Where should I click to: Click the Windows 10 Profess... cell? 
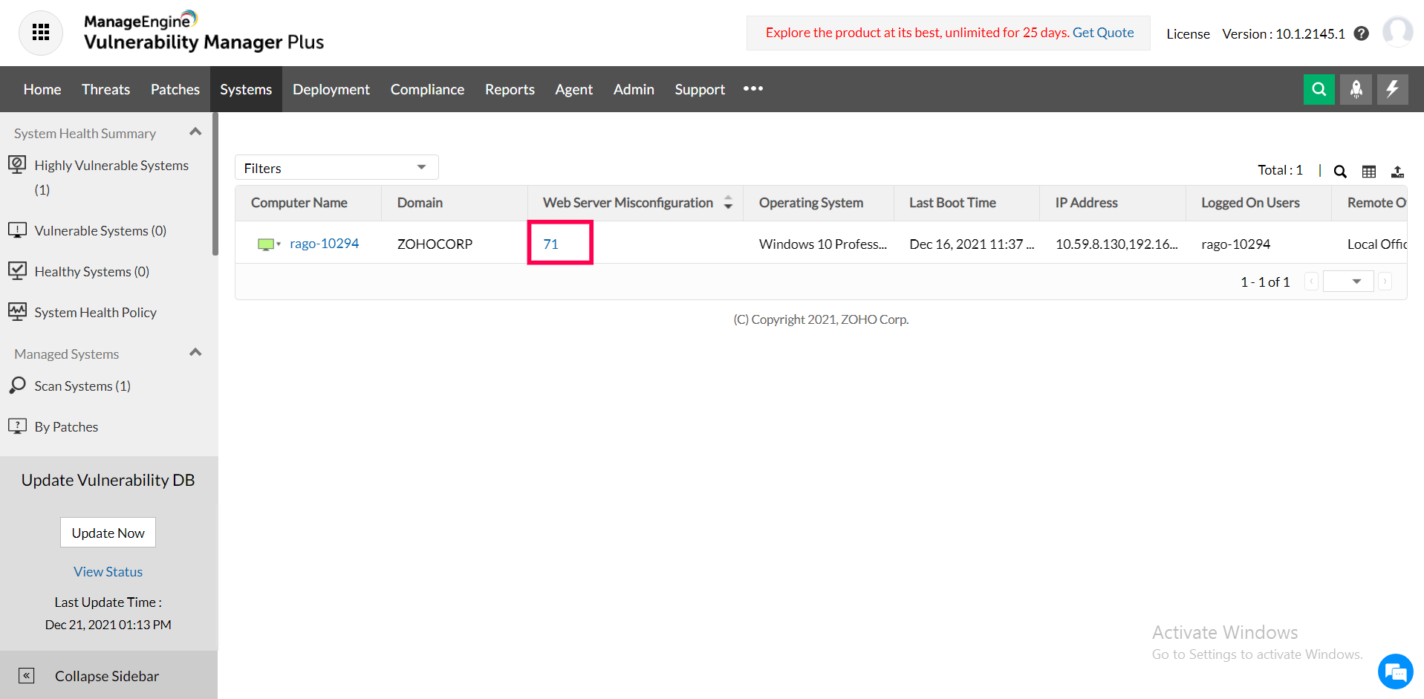pos(823,244)
